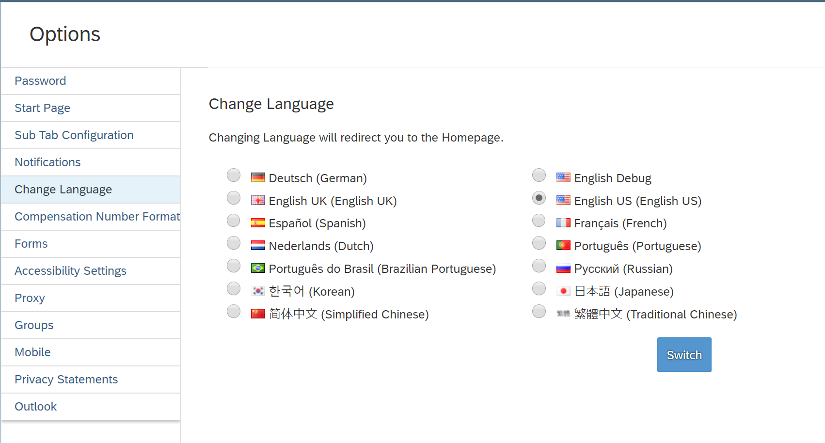The height and width of the screenshot is (443, 825).
Task: Click the English Debug flag icon
Action: pyautogui.click(x=563, y=177)
